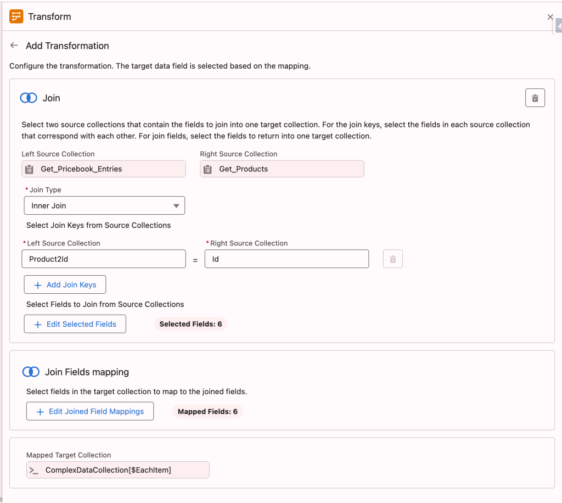Viewport: 562px width, 503px height.
Task: Remove the Product2Id join key row
Action: coord(393,259)
